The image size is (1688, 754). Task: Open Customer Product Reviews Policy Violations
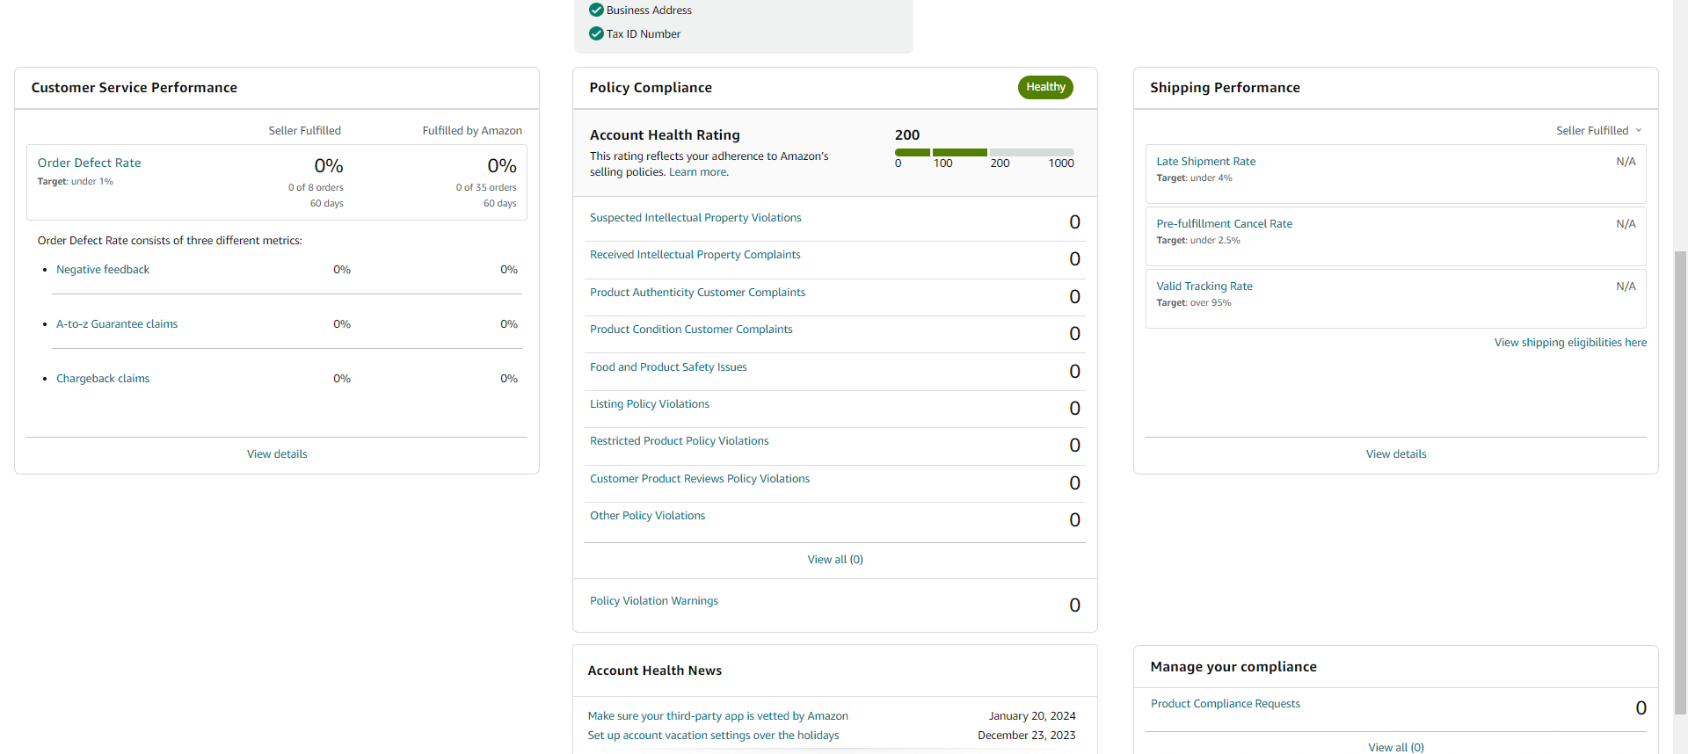[x=700, y=479]
